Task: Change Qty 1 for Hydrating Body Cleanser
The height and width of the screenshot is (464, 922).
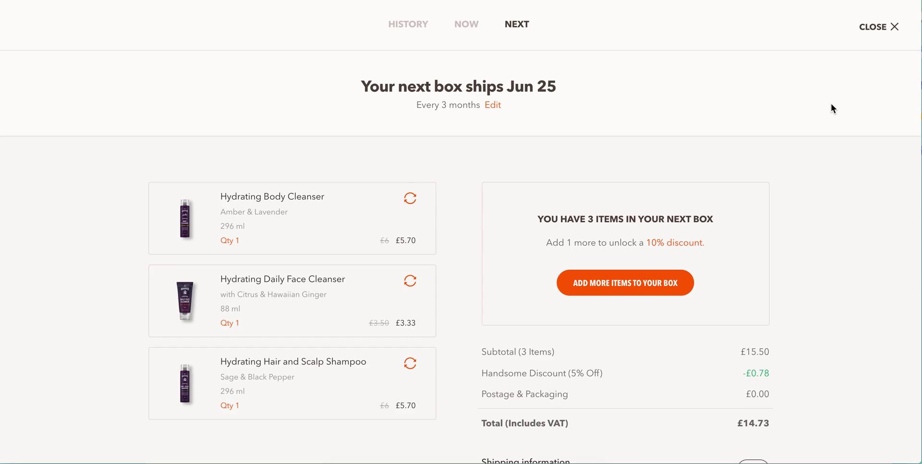Action: tap(230, 241)
